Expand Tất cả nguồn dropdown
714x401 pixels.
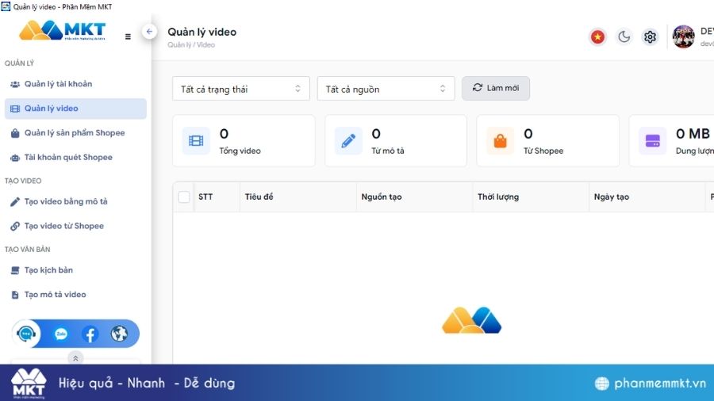386,89
